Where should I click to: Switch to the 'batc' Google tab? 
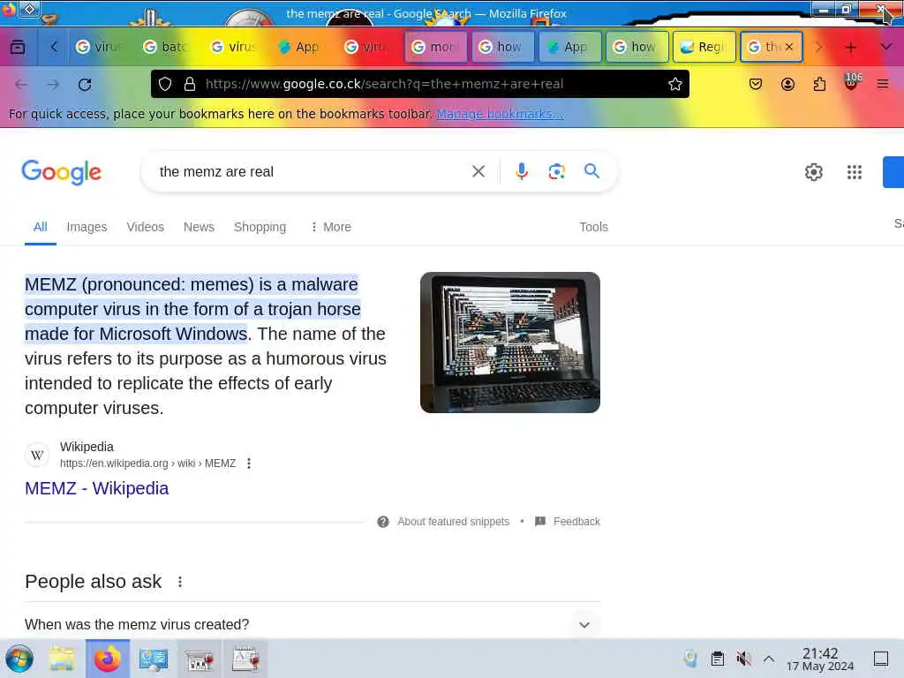tap(165, 47)
